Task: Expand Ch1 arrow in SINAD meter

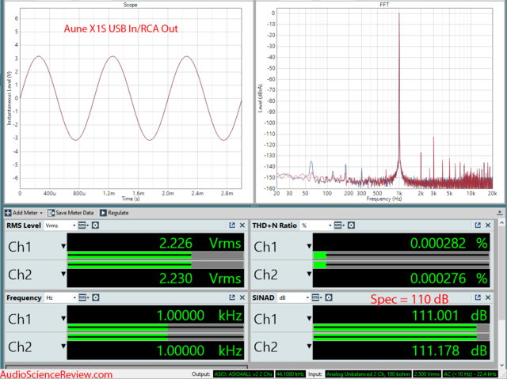Action: (x=309, y=319)
